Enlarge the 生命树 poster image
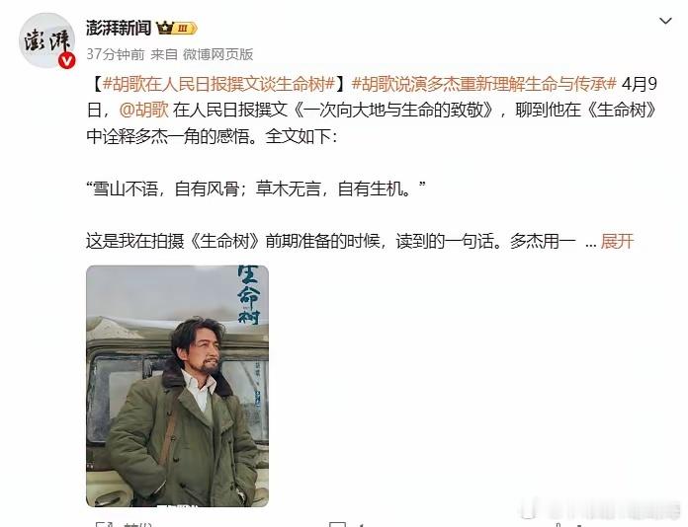688x527 pixels. [x=177, y=386]
